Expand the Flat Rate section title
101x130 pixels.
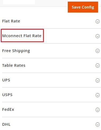[11, 21]
